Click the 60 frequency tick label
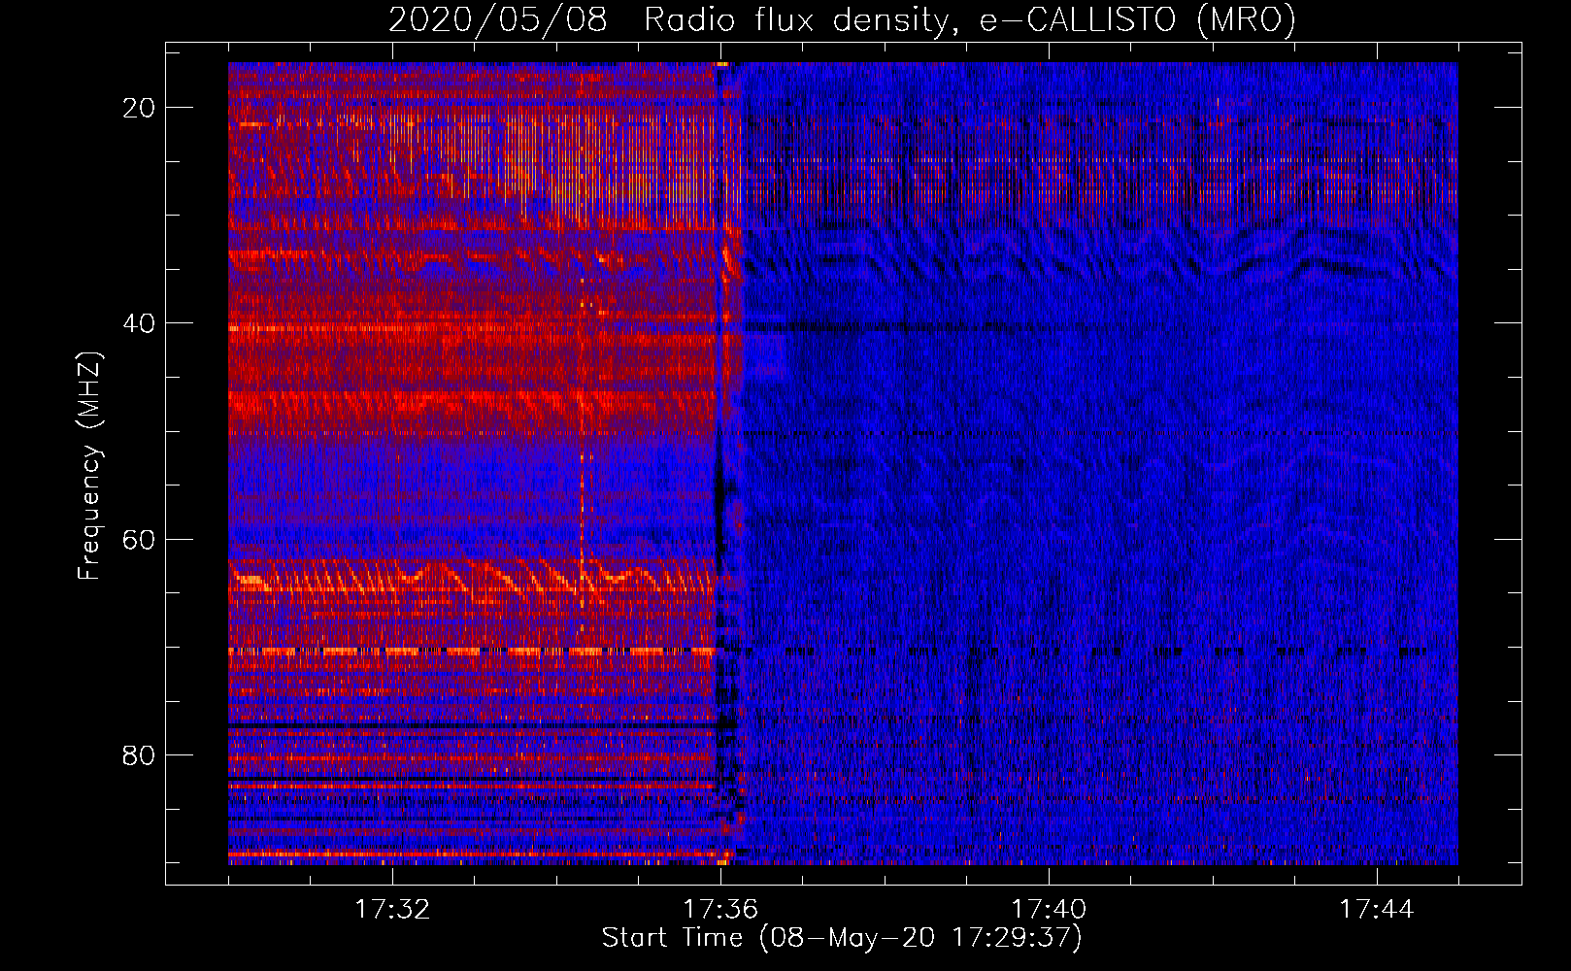The image size is (1571, 971). click(139, 539)
